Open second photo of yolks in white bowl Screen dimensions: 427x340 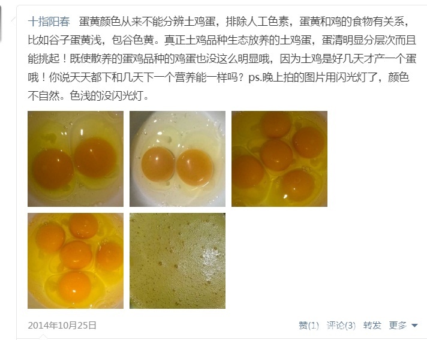click(178, 159)
